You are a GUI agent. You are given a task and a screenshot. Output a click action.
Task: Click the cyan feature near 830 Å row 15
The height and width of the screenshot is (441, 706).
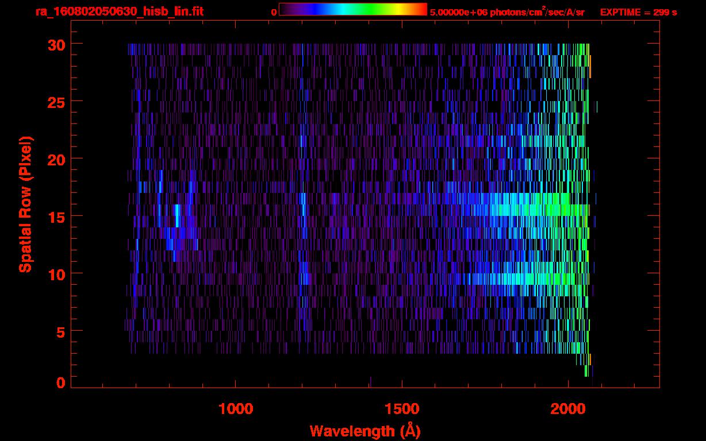pyautogui.click(x=177, y=216)
